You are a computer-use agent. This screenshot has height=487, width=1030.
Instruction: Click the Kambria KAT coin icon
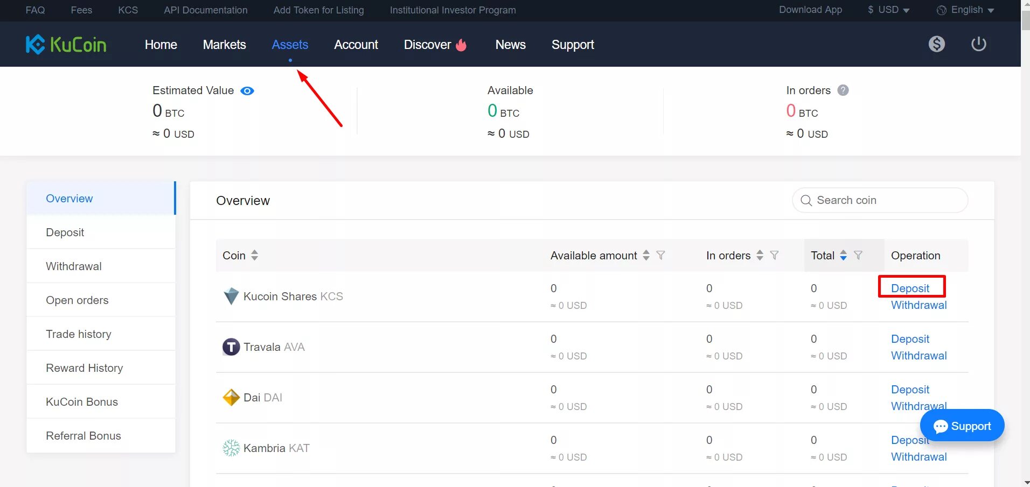click(231, 448)
